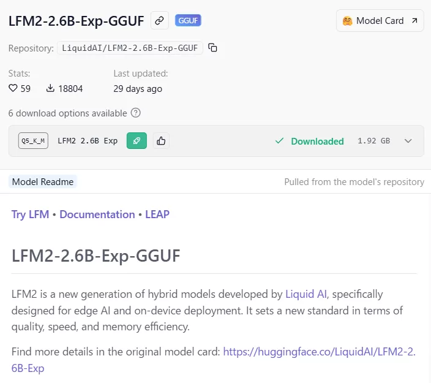Click repository path LiquidAI/LFM2-2.6B-Exp-GGUF
The image size is (431, 383).
point(130,48)
